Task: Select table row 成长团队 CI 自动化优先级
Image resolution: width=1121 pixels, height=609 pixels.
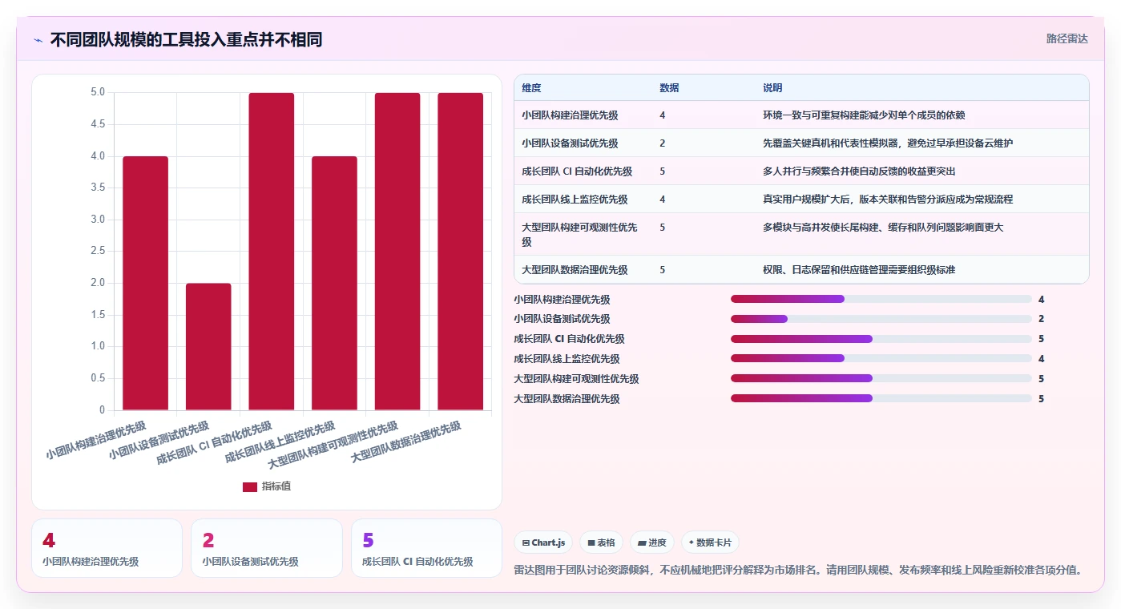Action: point(801,171)
